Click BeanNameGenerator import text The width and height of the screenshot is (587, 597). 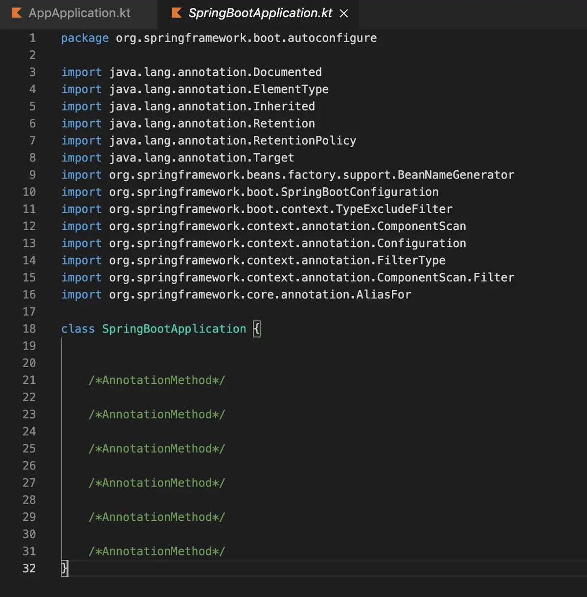(x=456, y=175)
